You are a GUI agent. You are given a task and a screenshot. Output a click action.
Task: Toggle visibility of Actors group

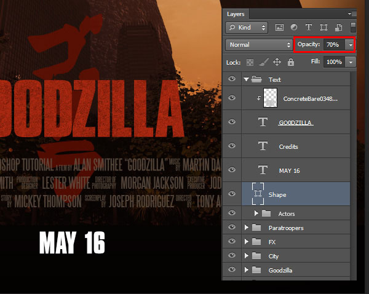pos(232,213)
